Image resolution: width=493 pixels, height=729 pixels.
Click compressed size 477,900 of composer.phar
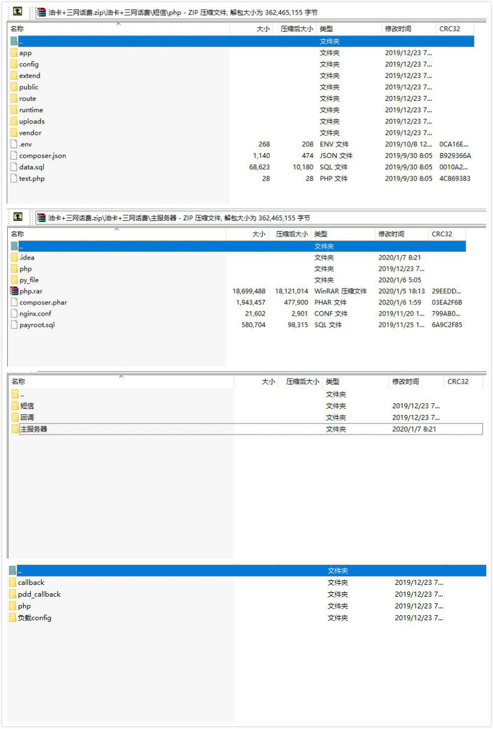point(296,302)
